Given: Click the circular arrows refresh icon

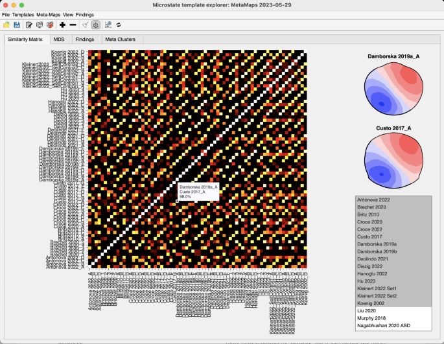Looking at the screenshot, I should pyautogui.click(x=119, y=25).
